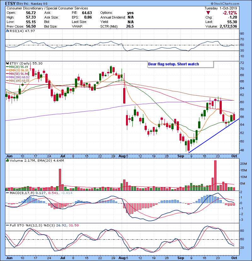
Task: Click the RSI 70 level label
Action: 242,39
